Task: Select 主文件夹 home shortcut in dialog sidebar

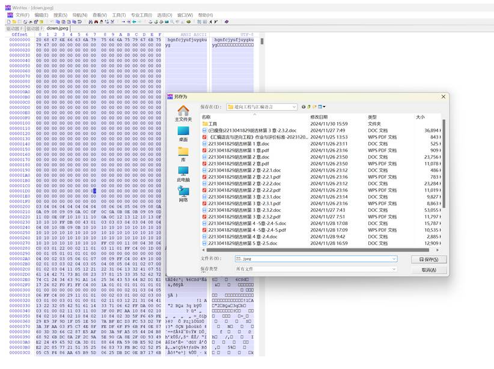Action: click(183, 114)
